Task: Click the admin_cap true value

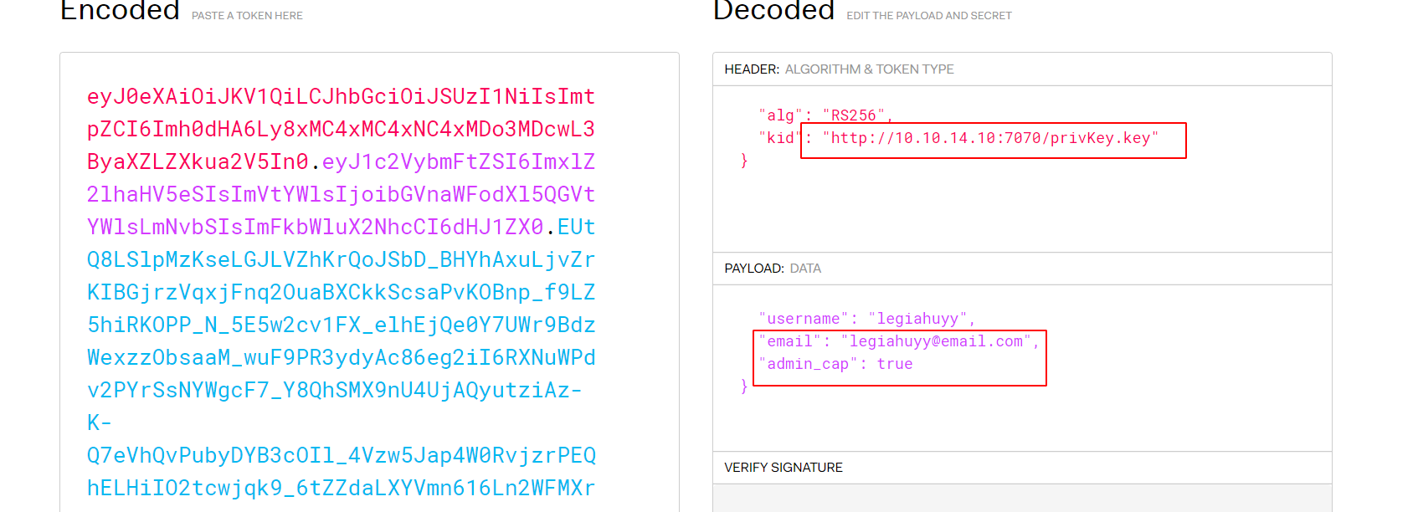Action: (895, 364)
